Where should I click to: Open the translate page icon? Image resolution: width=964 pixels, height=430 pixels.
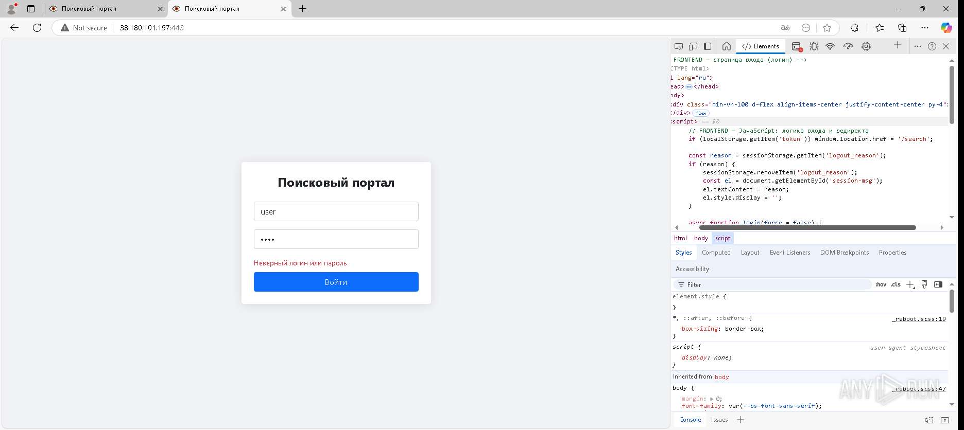[785, 28]
